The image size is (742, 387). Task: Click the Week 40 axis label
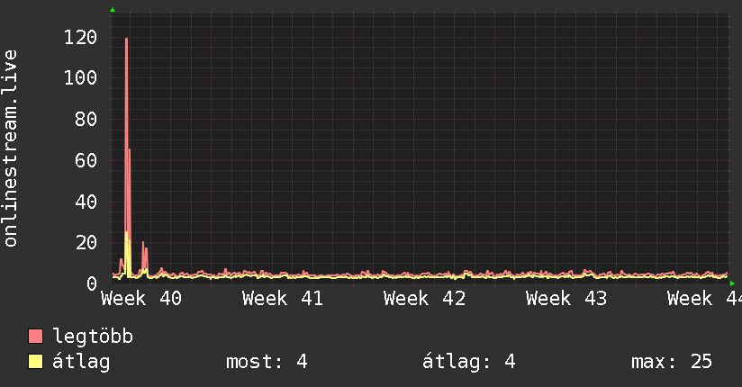pyautogui.click(x=141, y=299)
